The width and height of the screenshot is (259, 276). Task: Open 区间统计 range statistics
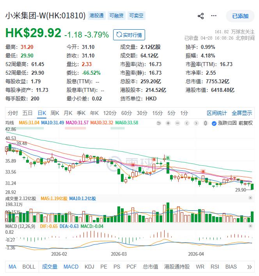[x=217, y=113]
